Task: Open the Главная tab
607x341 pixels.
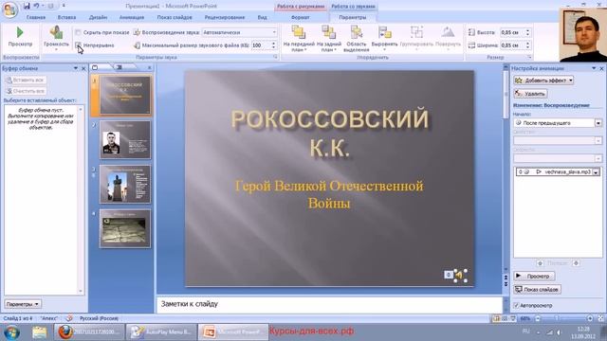Action: (x=36, y=17)
